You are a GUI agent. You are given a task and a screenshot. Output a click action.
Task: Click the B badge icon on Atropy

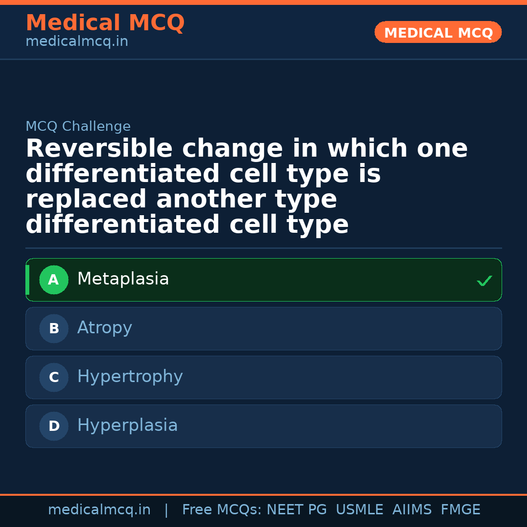[x=54, y=328]
